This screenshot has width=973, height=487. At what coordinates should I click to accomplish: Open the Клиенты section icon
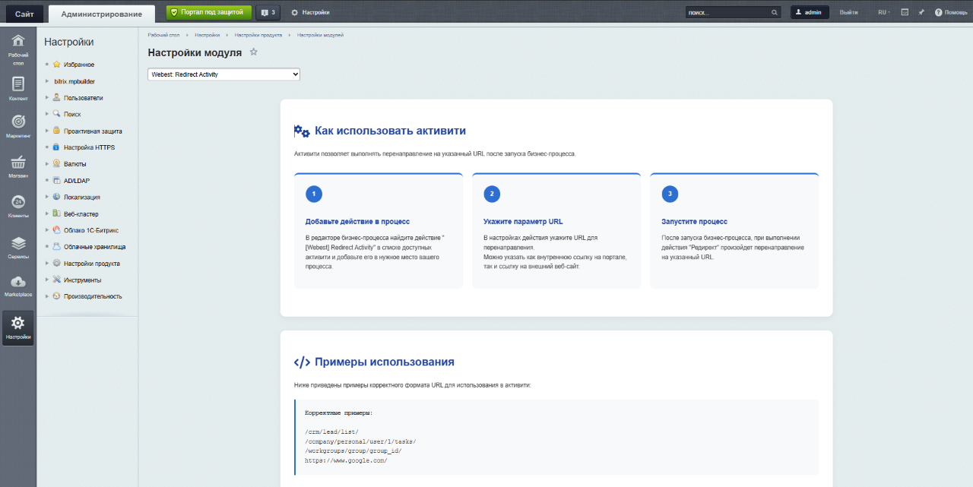17,202
